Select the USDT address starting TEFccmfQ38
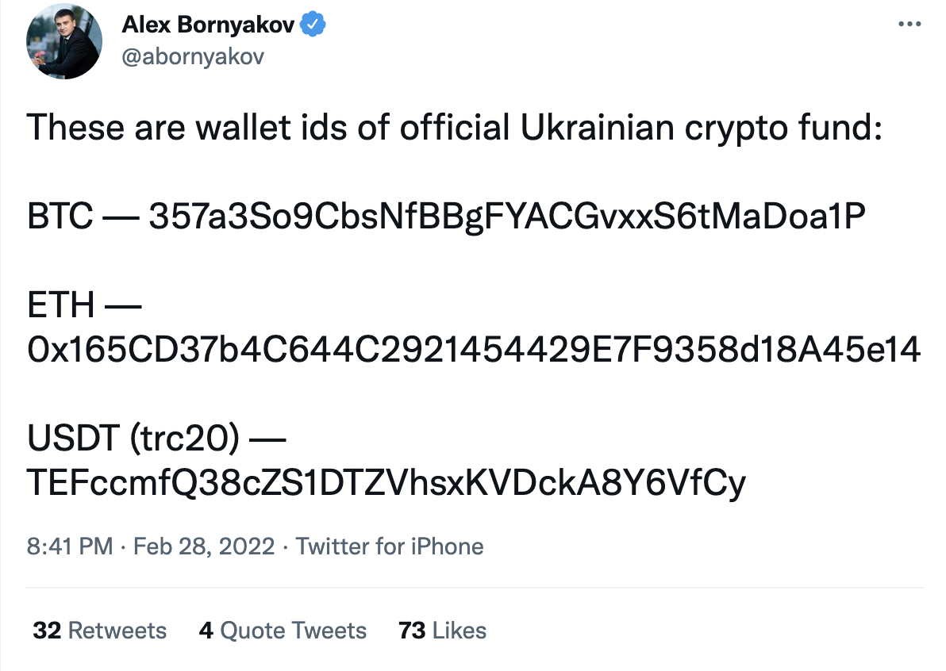The height and width of the screenshot is (671, 946). [386, 481]
